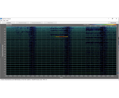
Task: Click the RSSI color scale bar
Action: [103, 25]
